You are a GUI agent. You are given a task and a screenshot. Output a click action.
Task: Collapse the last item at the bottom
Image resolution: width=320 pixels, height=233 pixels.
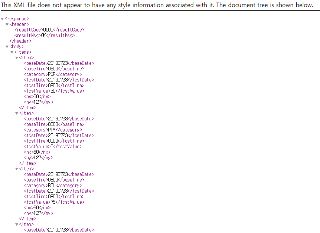tap(17, 224)
